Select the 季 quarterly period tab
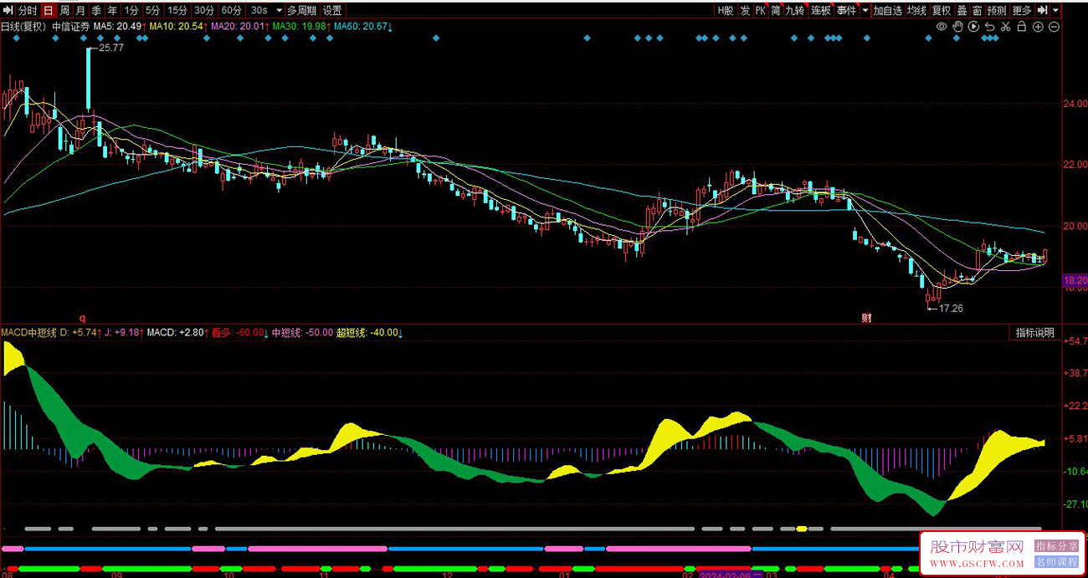This screenshot has width=1088, height=578. point(96,10)
